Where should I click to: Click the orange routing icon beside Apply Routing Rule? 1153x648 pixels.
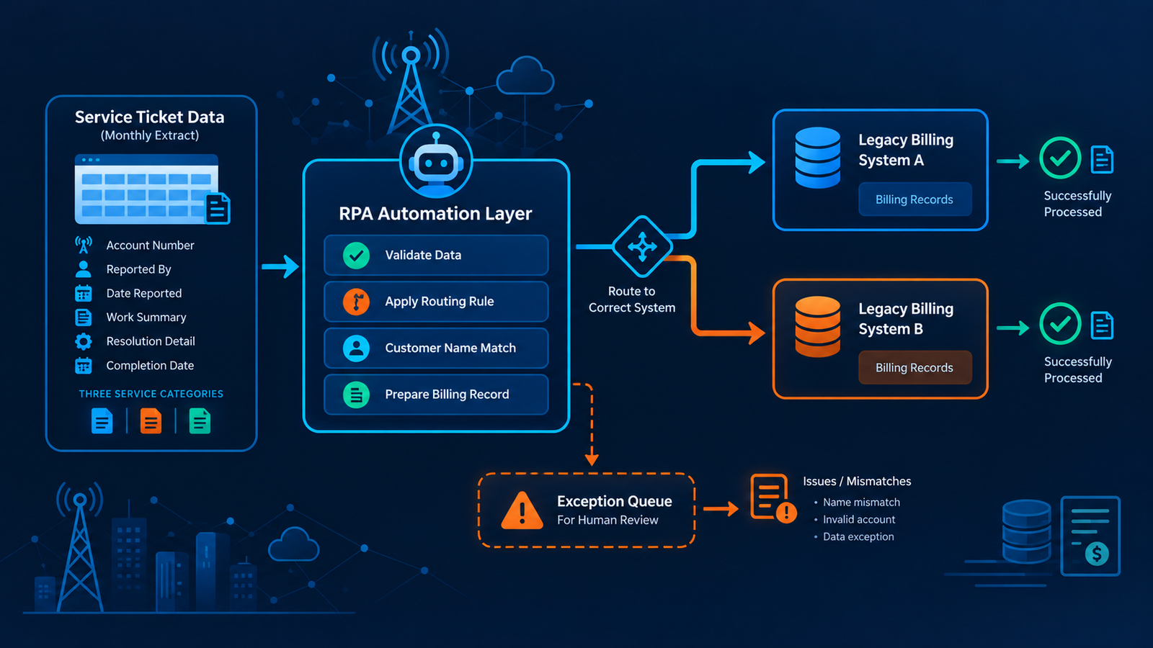pos(356,302)
